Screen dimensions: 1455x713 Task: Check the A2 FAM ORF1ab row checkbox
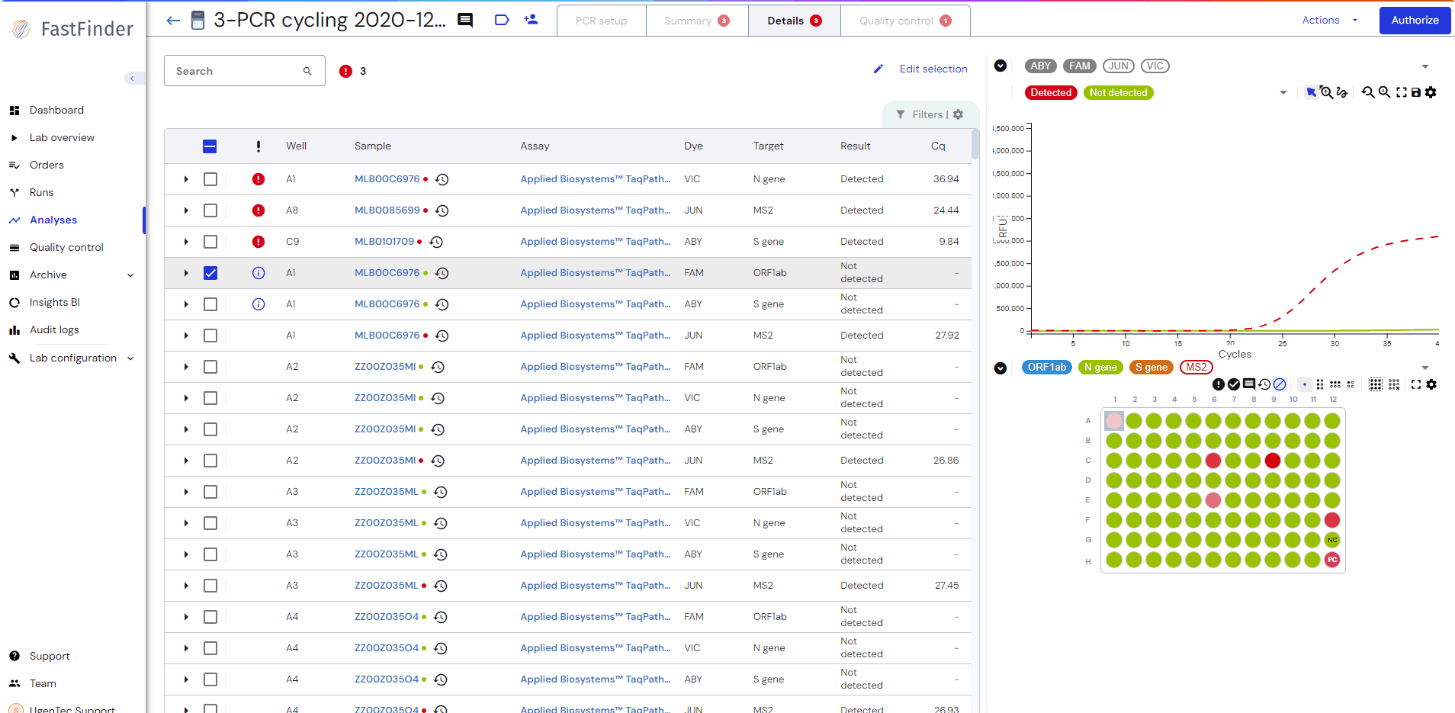pyautogui.click(x=210, y=367)
